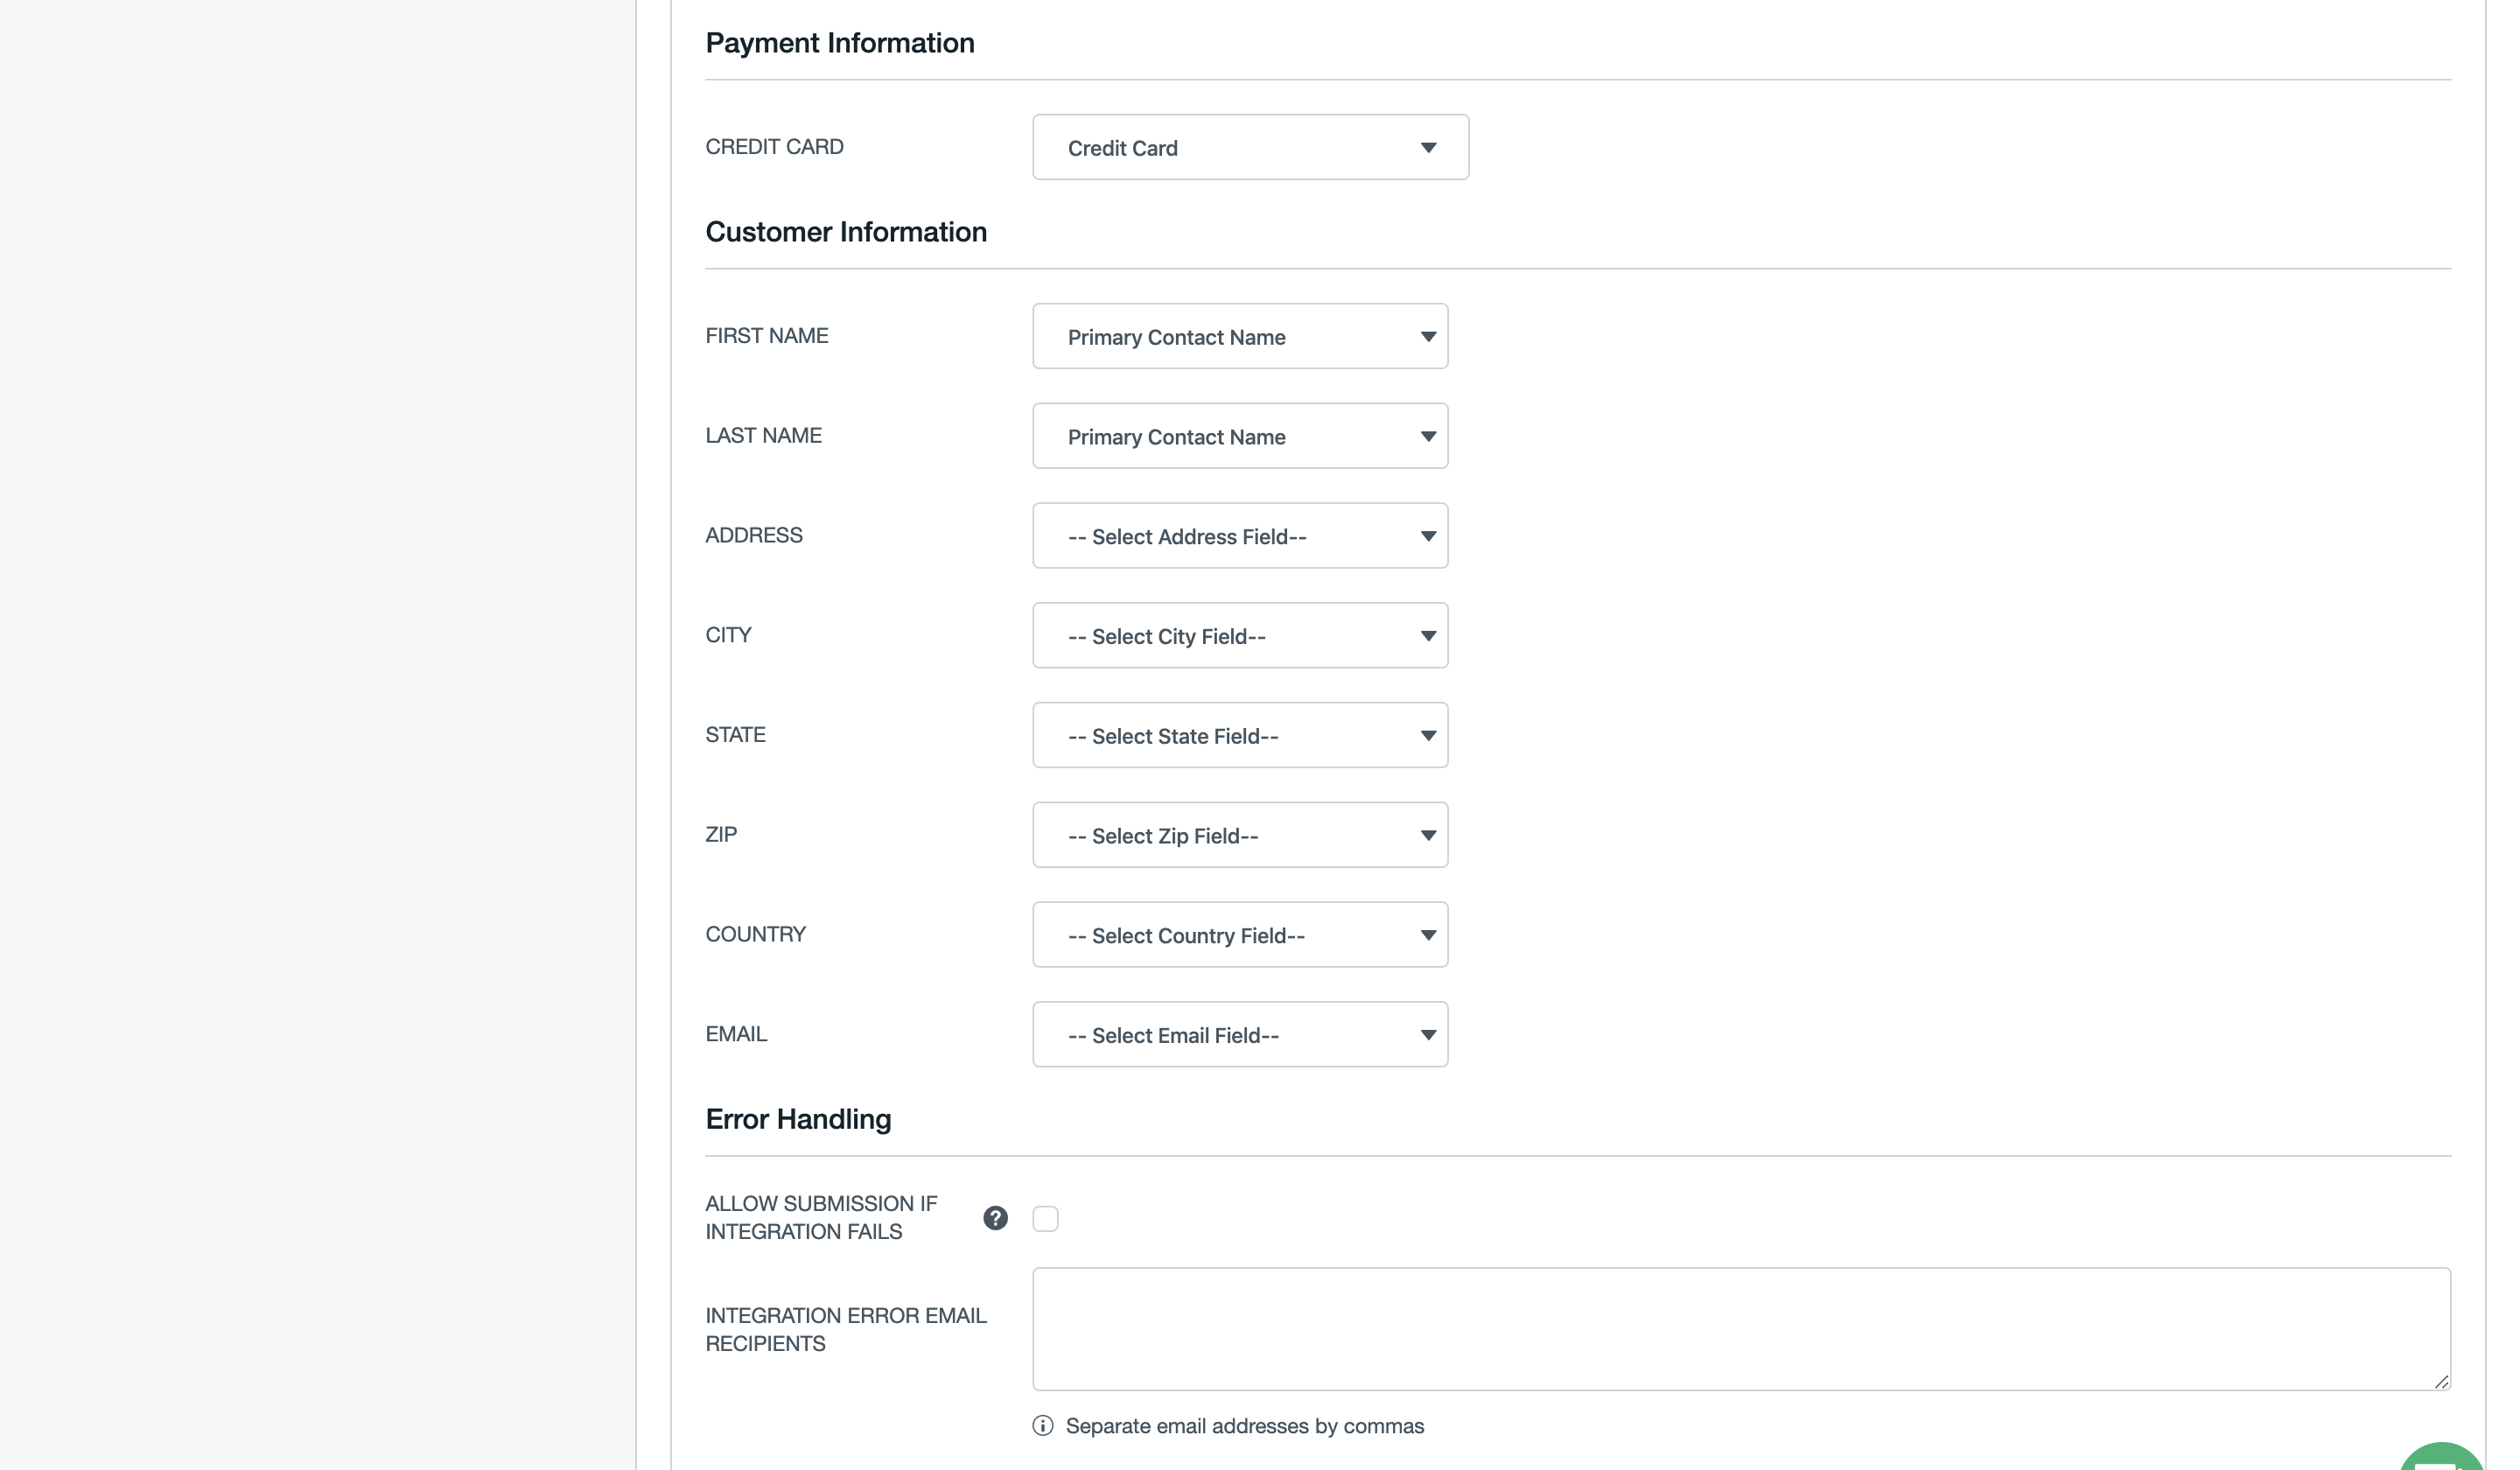Open the green chat bubble widget
This screenshot has height=1470, width=2520.
(2441, 1458)
